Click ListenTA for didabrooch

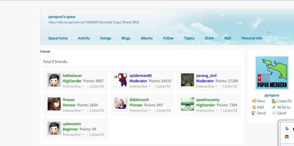point(164,110)
